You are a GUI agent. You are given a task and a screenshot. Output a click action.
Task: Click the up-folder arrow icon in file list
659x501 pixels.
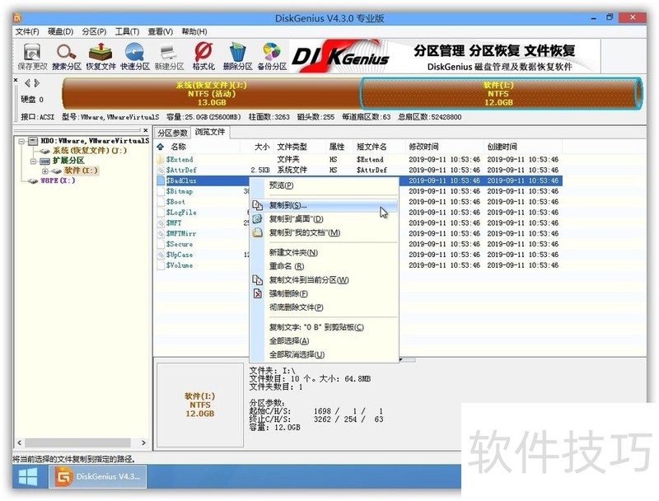(160, 147)
